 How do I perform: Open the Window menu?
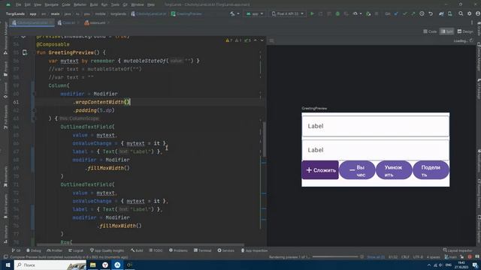(x=138, y=4)
